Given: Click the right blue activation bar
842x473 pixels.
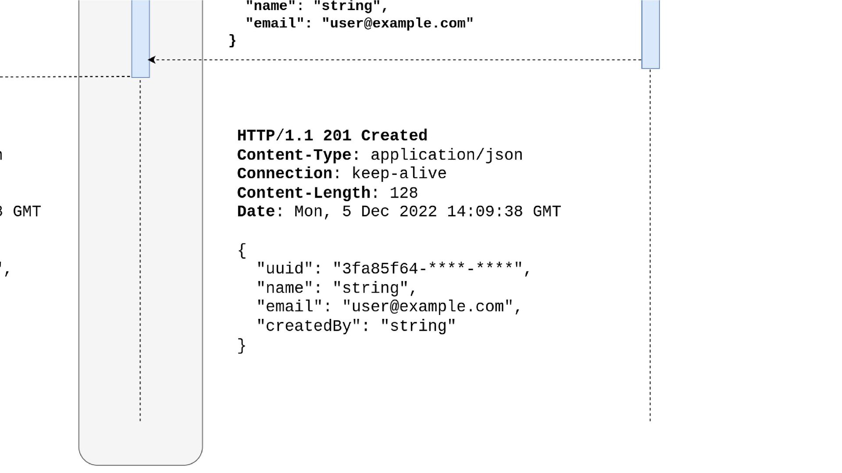Looking at the screenshot, I should [650, 34].
